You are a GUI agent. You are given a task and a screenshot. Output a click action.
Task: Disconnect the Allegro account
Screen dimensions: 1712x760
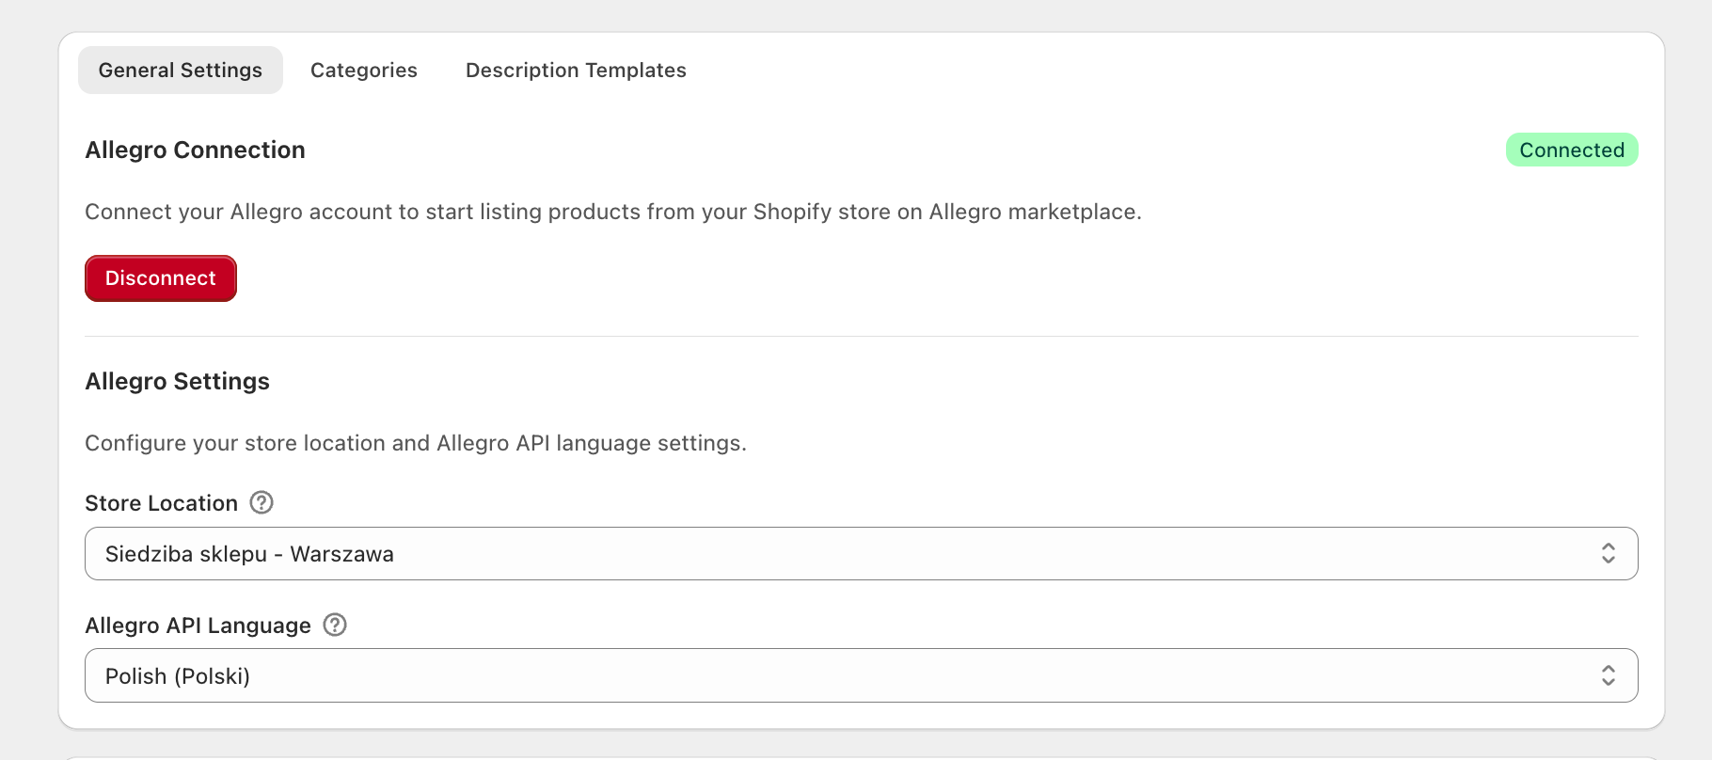point(161,278)
